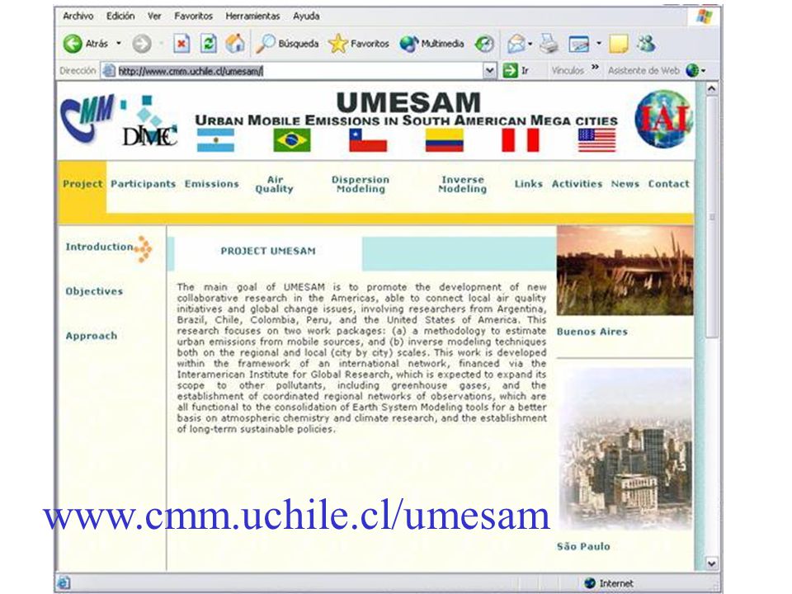792x594 pixels.
Task: Open Messenger people icon
Action: point(646,44)
